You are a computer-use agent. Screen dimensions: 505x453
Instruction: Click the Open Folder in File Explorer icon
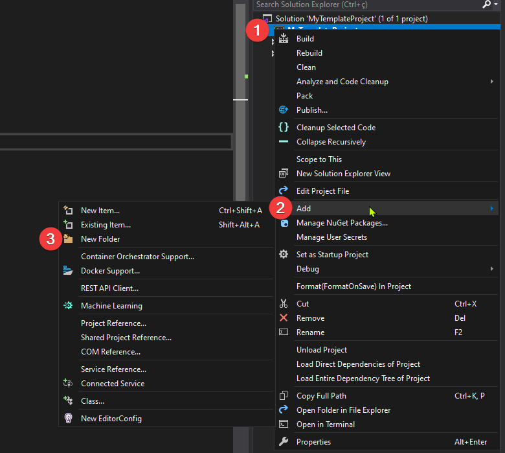(284, 410)
